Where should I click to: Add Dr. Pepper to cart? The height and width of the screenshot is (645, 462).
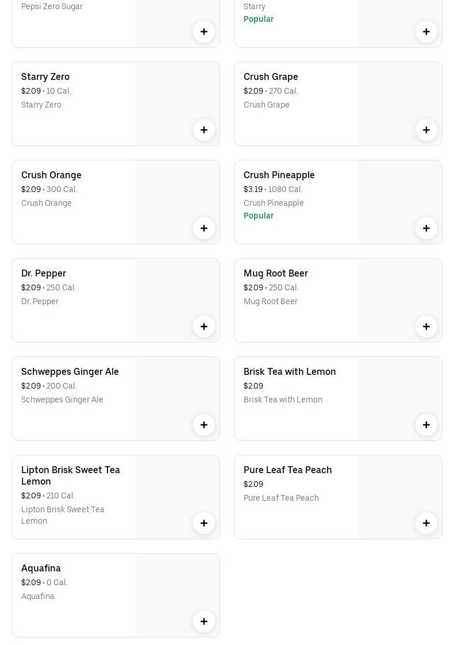[x=204, y=327]
